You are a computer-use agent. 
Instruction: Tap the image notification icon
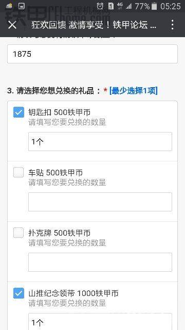click(22, 6)
